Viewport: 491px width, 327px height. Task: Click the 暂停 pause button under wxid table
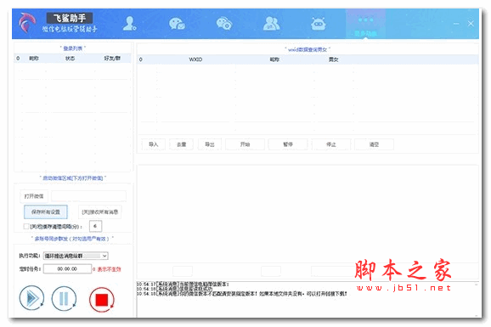click(x=288, y=144)
